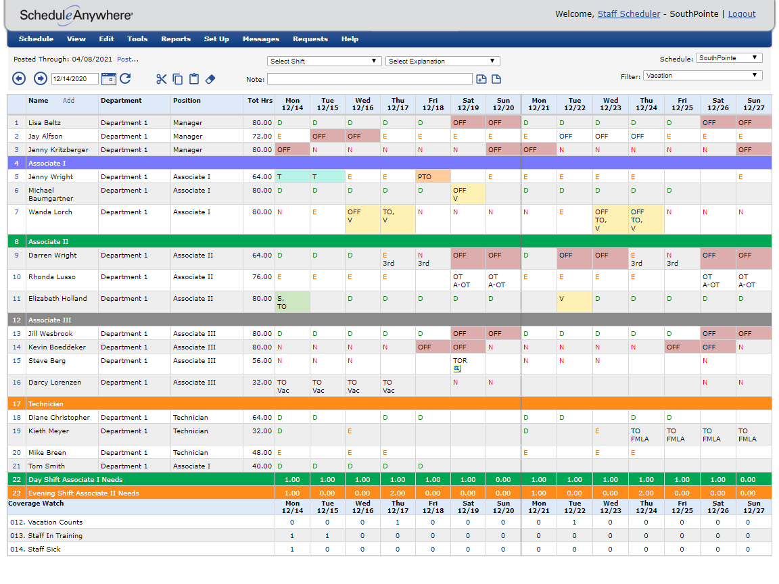Open the Requests menu
779x584 pixels.
pos(310,39)
